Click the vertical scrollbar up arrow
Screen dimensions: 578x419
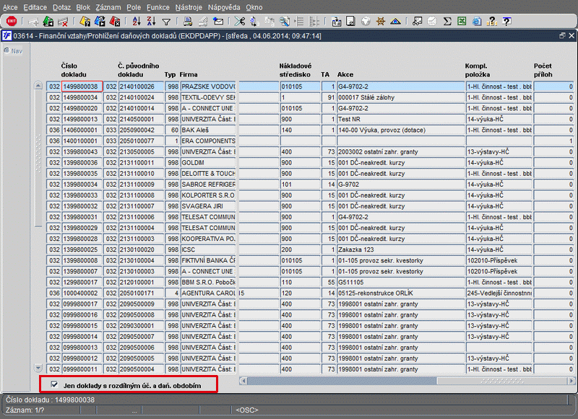[38, 86]
